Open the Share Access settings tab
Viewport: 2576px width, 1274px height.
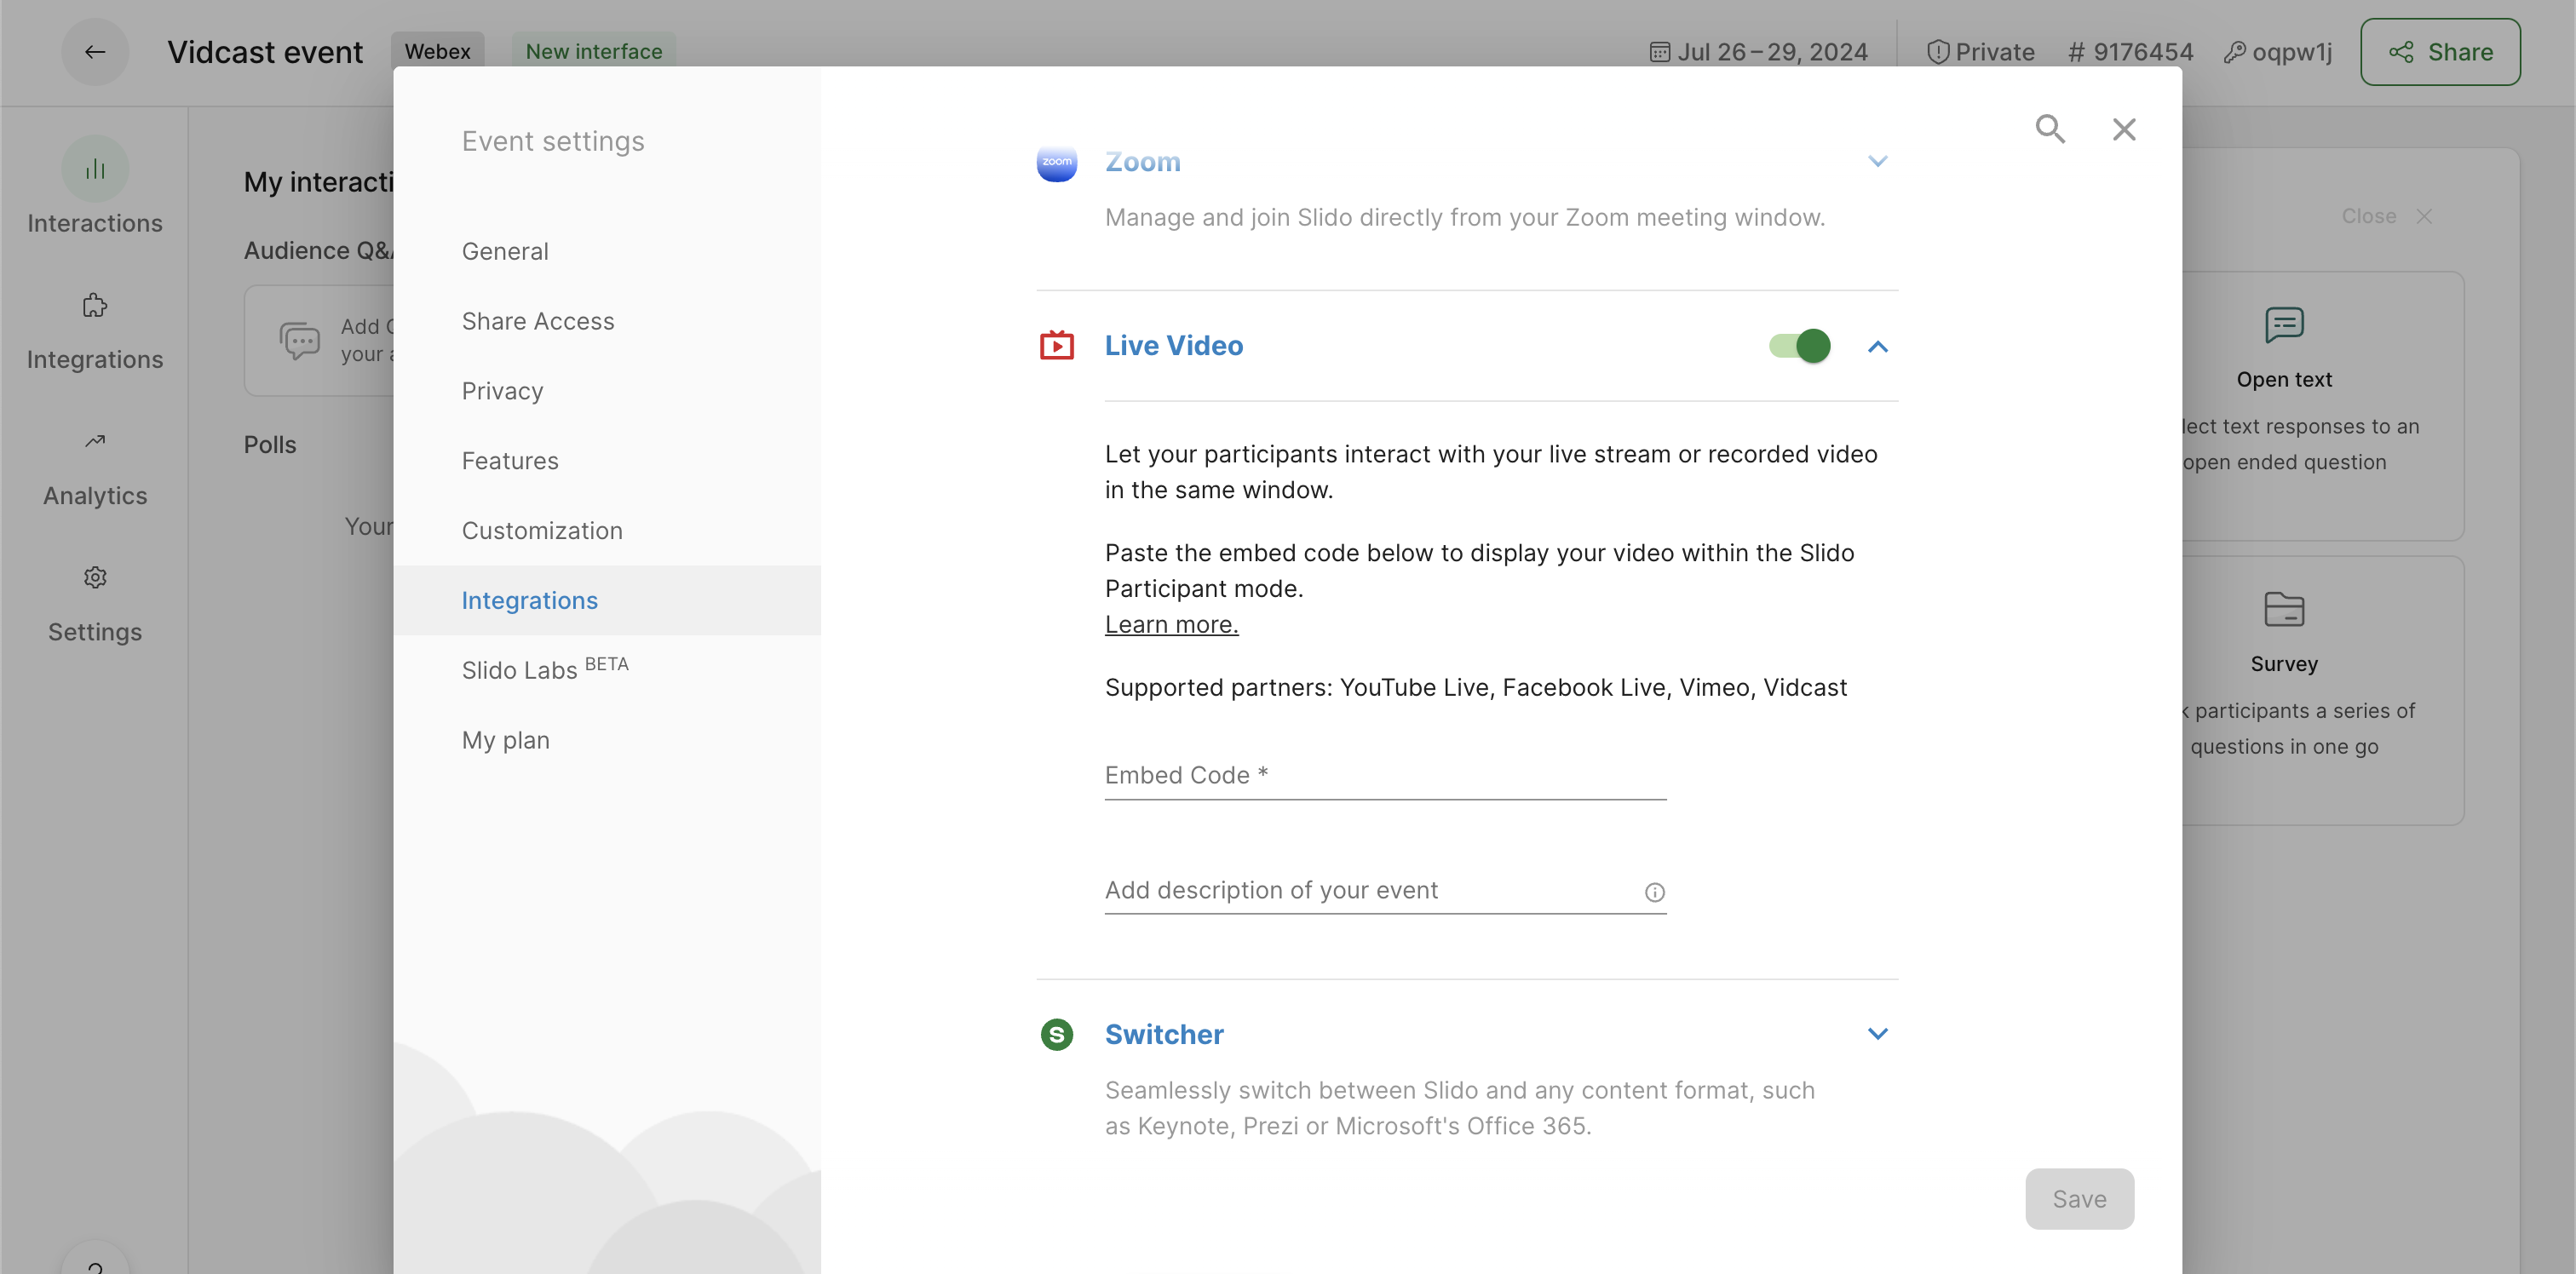[607, 321]
